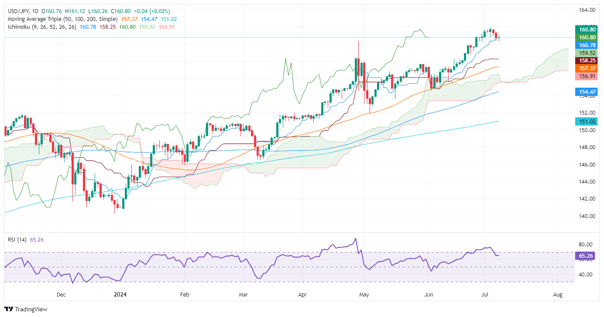Click the light green 159.52 axis tag
Image resolution: width=604 pixels, height=317 pixels.
tap(587, 53)
